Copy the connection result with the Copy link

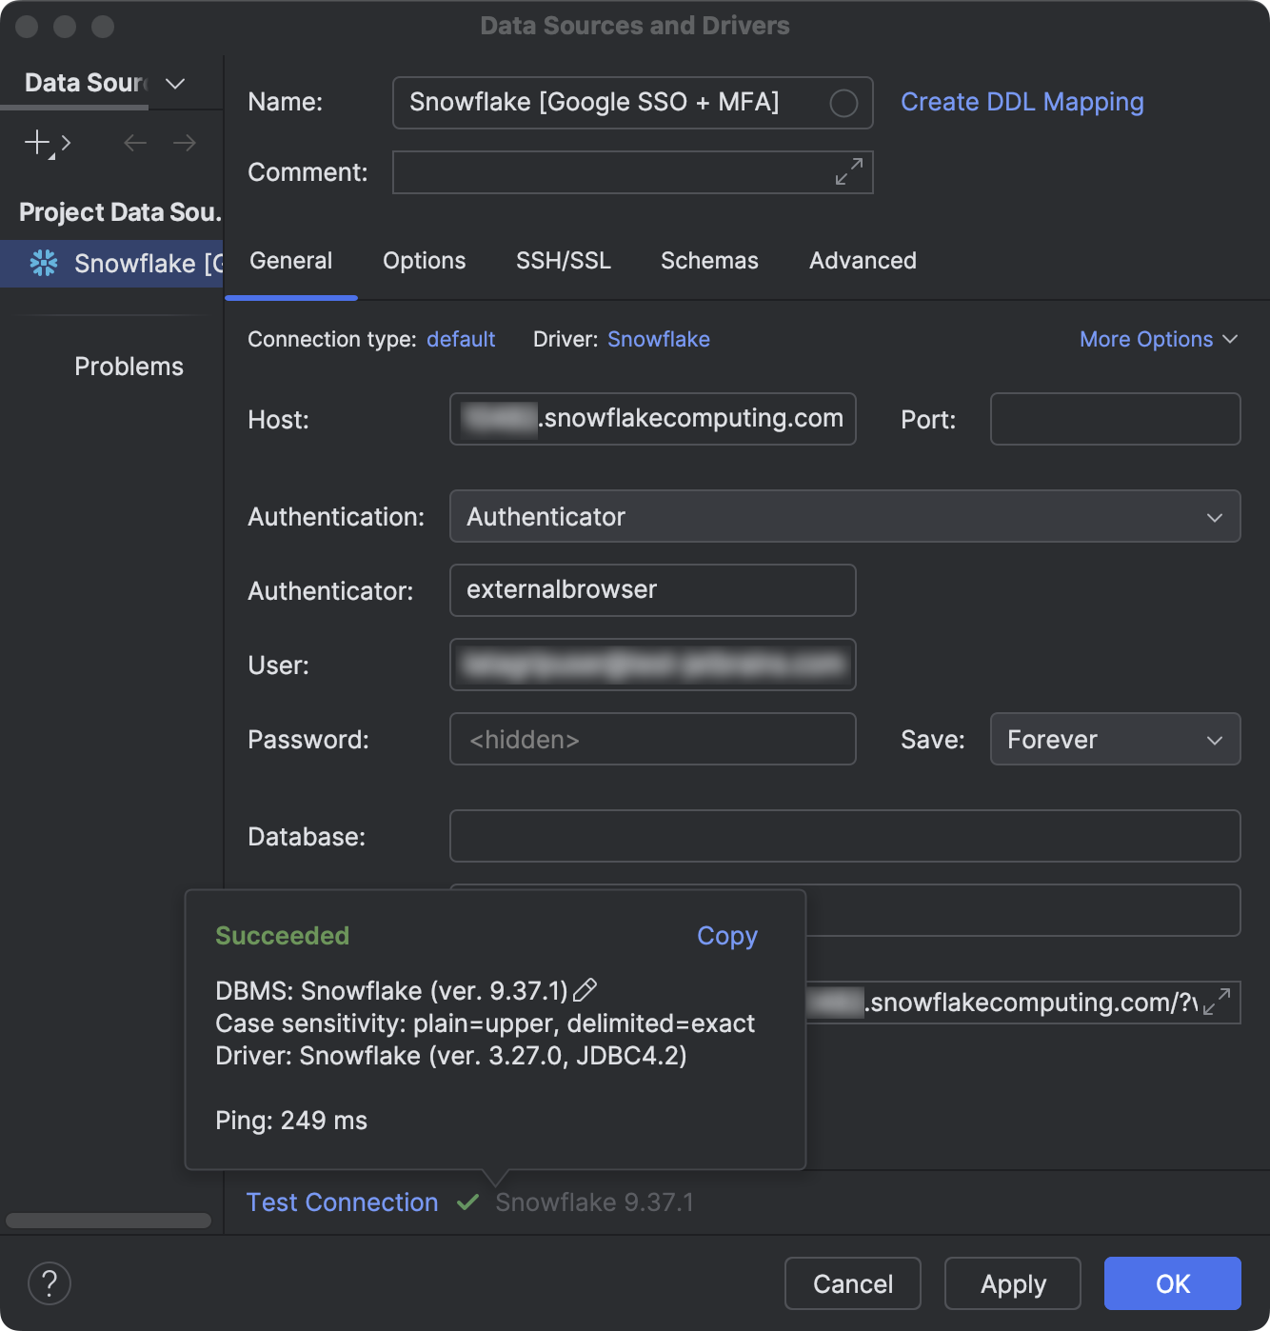click(726, 936)
